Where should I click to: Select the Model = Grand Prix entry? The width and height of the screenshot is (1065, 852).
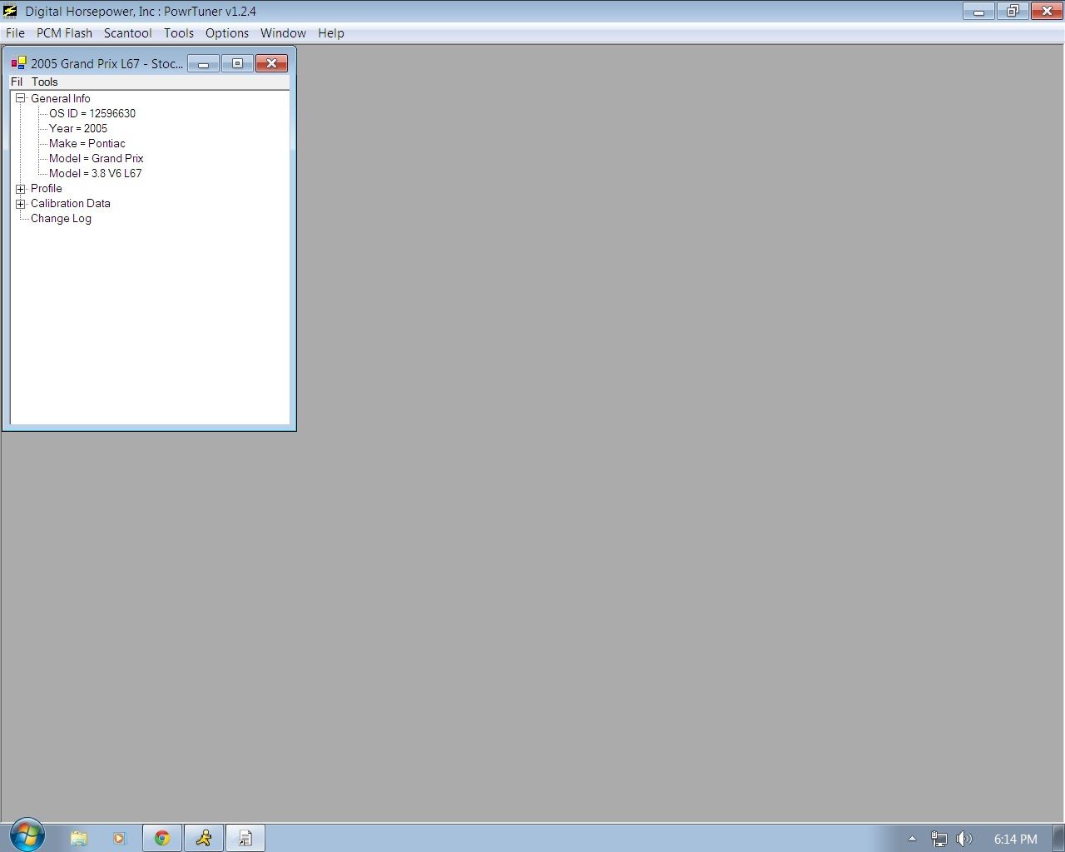click(x=97, y=158)
